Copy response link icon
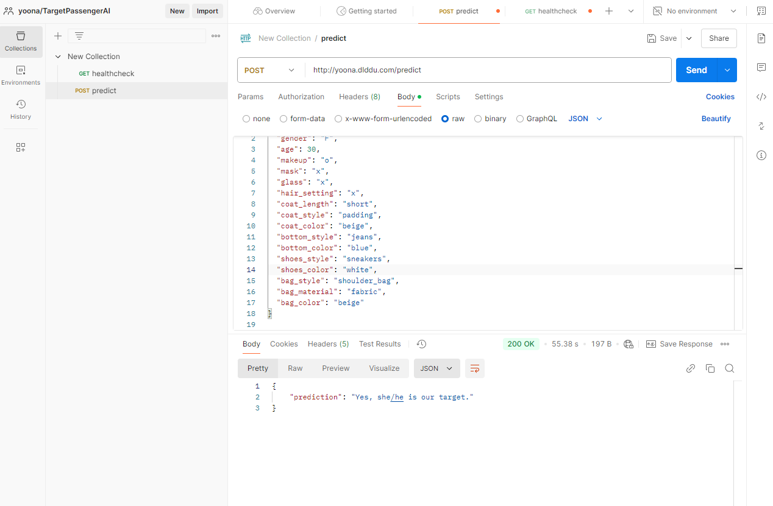The image size is (773, 506). point(691,368)
